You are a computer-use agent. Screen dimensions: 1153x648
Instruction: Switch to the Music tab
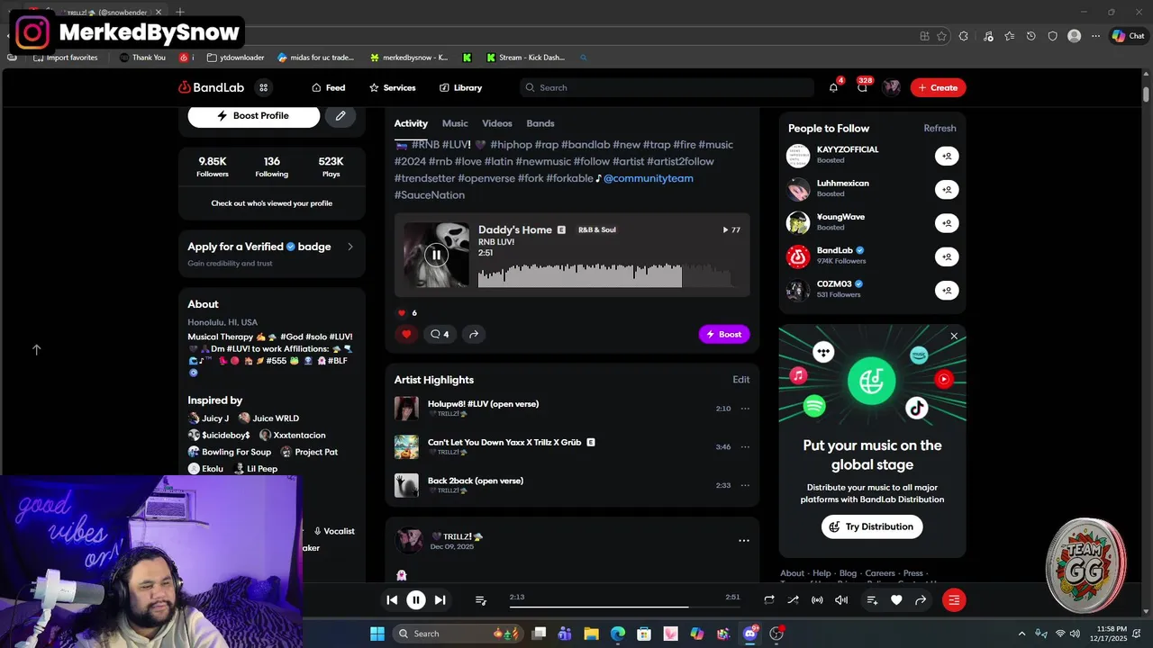[x=455, y=123]
